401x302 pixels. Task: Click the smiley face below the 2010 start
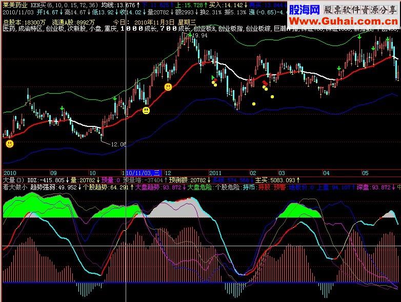click(9, 144)
